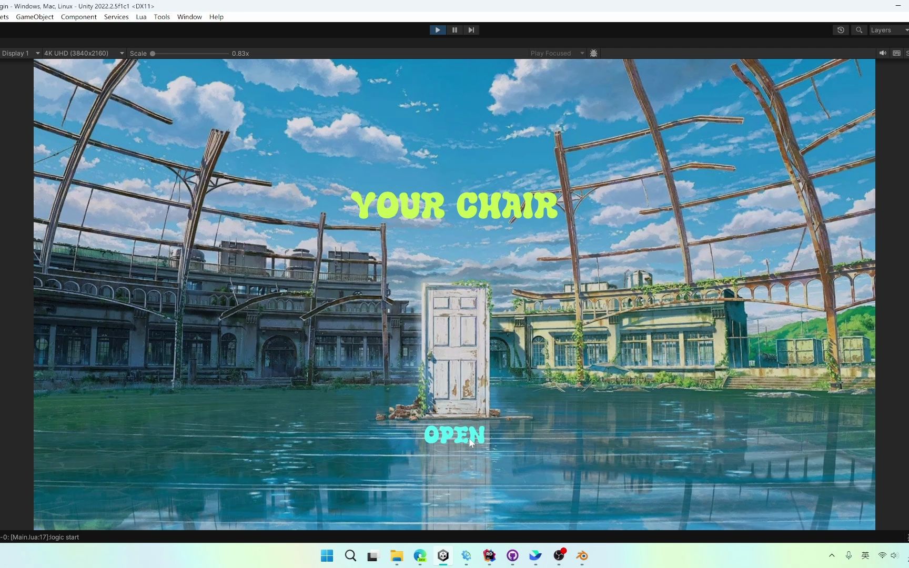Click the keyboard icon in the Game view bar
Screen dimensions: 909x568
[x=896, y=53]
